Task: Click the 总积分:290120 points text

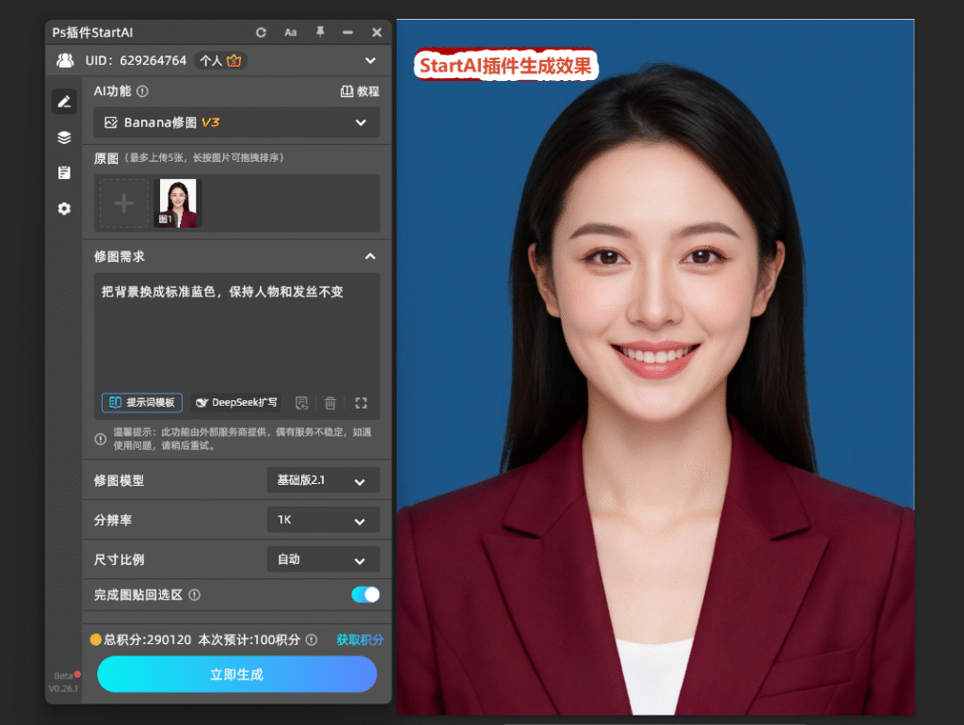Action: point(148,640)
